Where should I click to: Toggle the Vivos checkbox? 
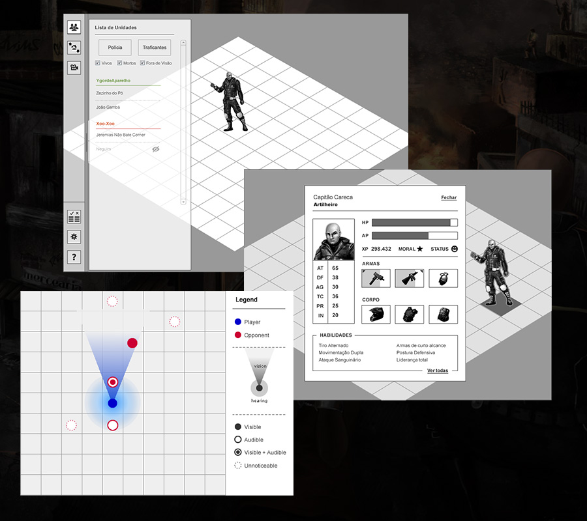(98, 63)
